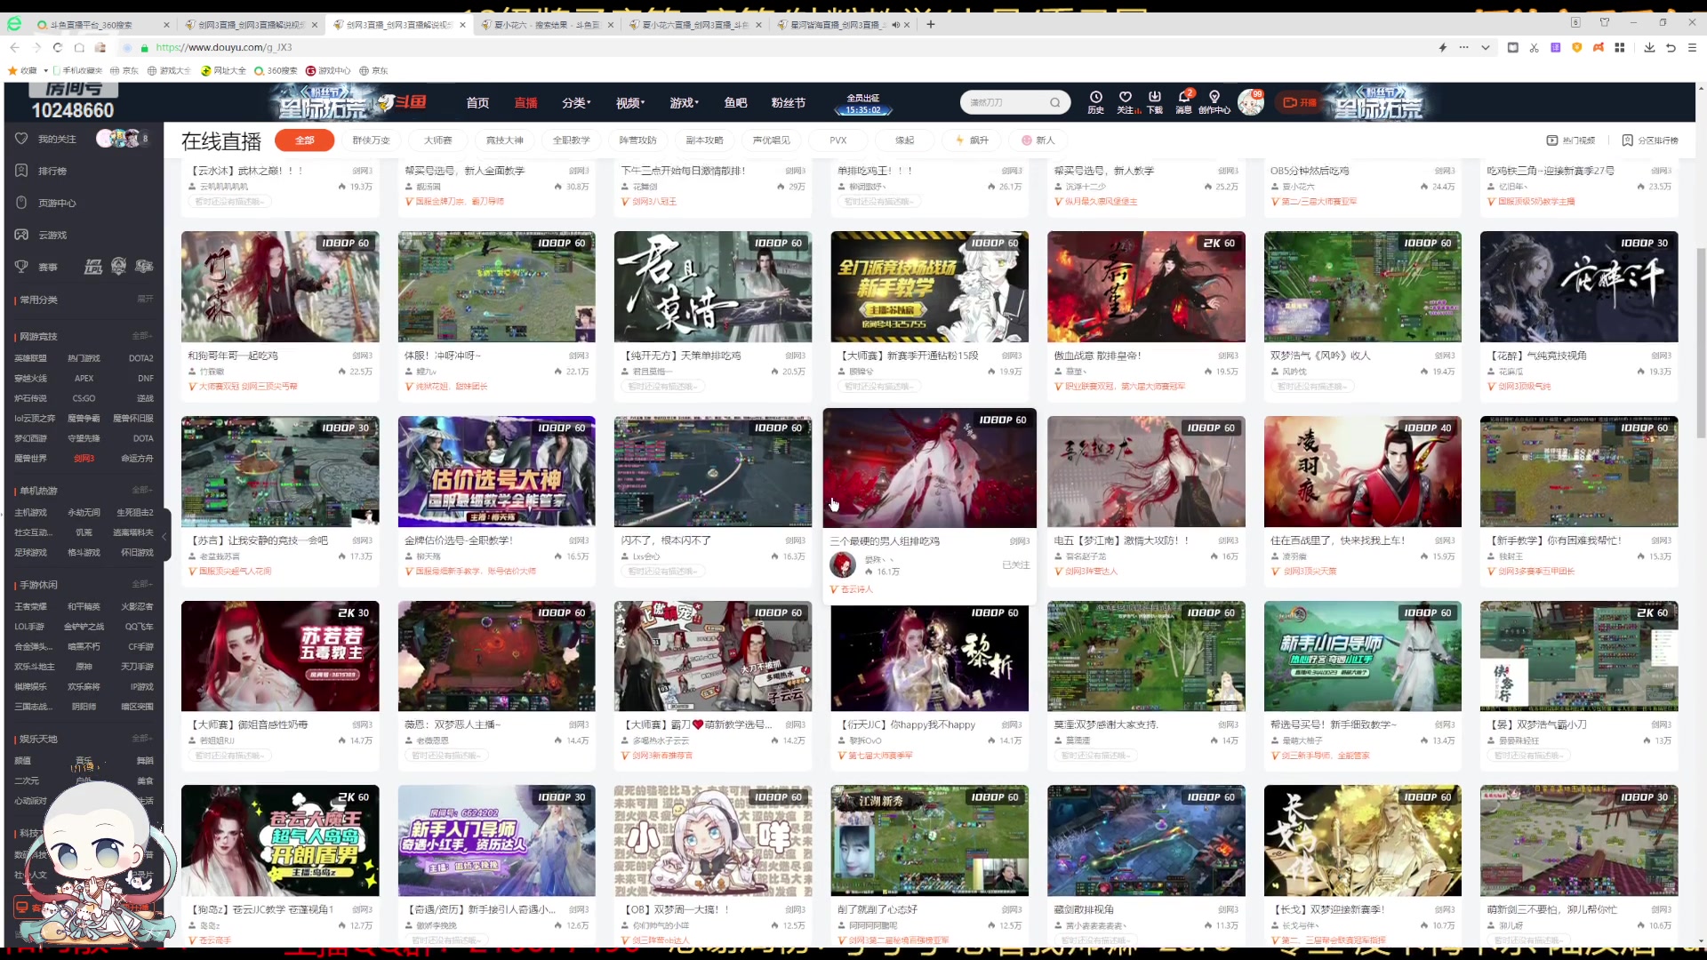Screen dimensions: 1707x960
Task: Click the browser address bar URL
Action: tap(224, 47)
